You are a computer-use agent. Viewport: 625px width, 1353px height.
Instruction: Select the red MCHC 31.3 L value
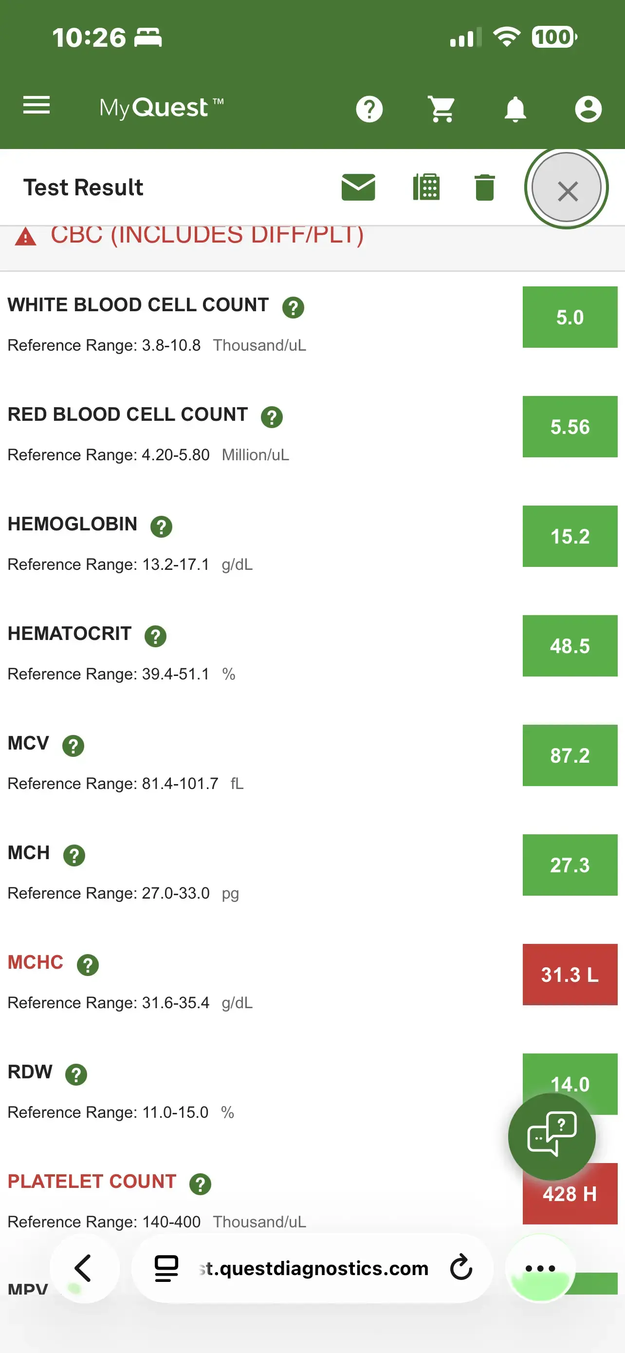point(570,974)
